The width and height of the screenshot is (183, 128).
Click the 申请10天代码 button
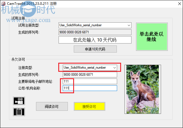(x=95, y=49)
